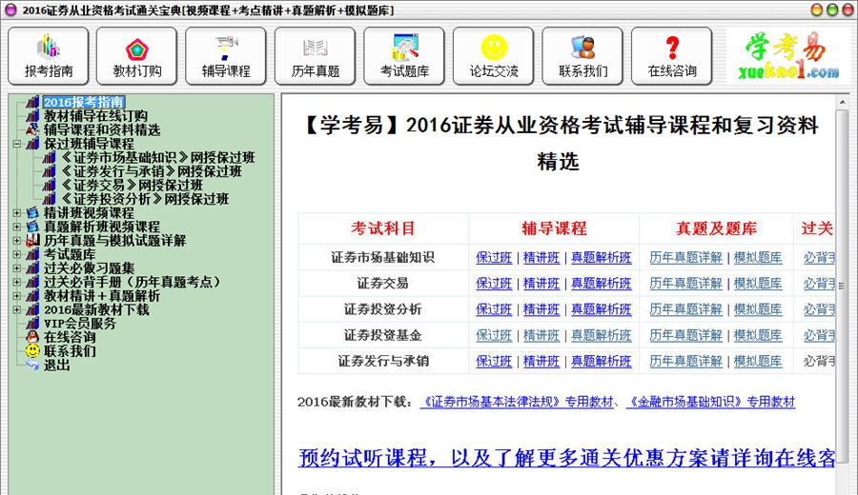The width and height of the screenshot is (858, 495).
Task: Open 在线咨询 question mark button
Action: pos(672,56)
